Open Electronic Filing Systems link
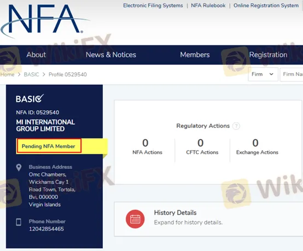The image size is (303, 251). [153, 5]
